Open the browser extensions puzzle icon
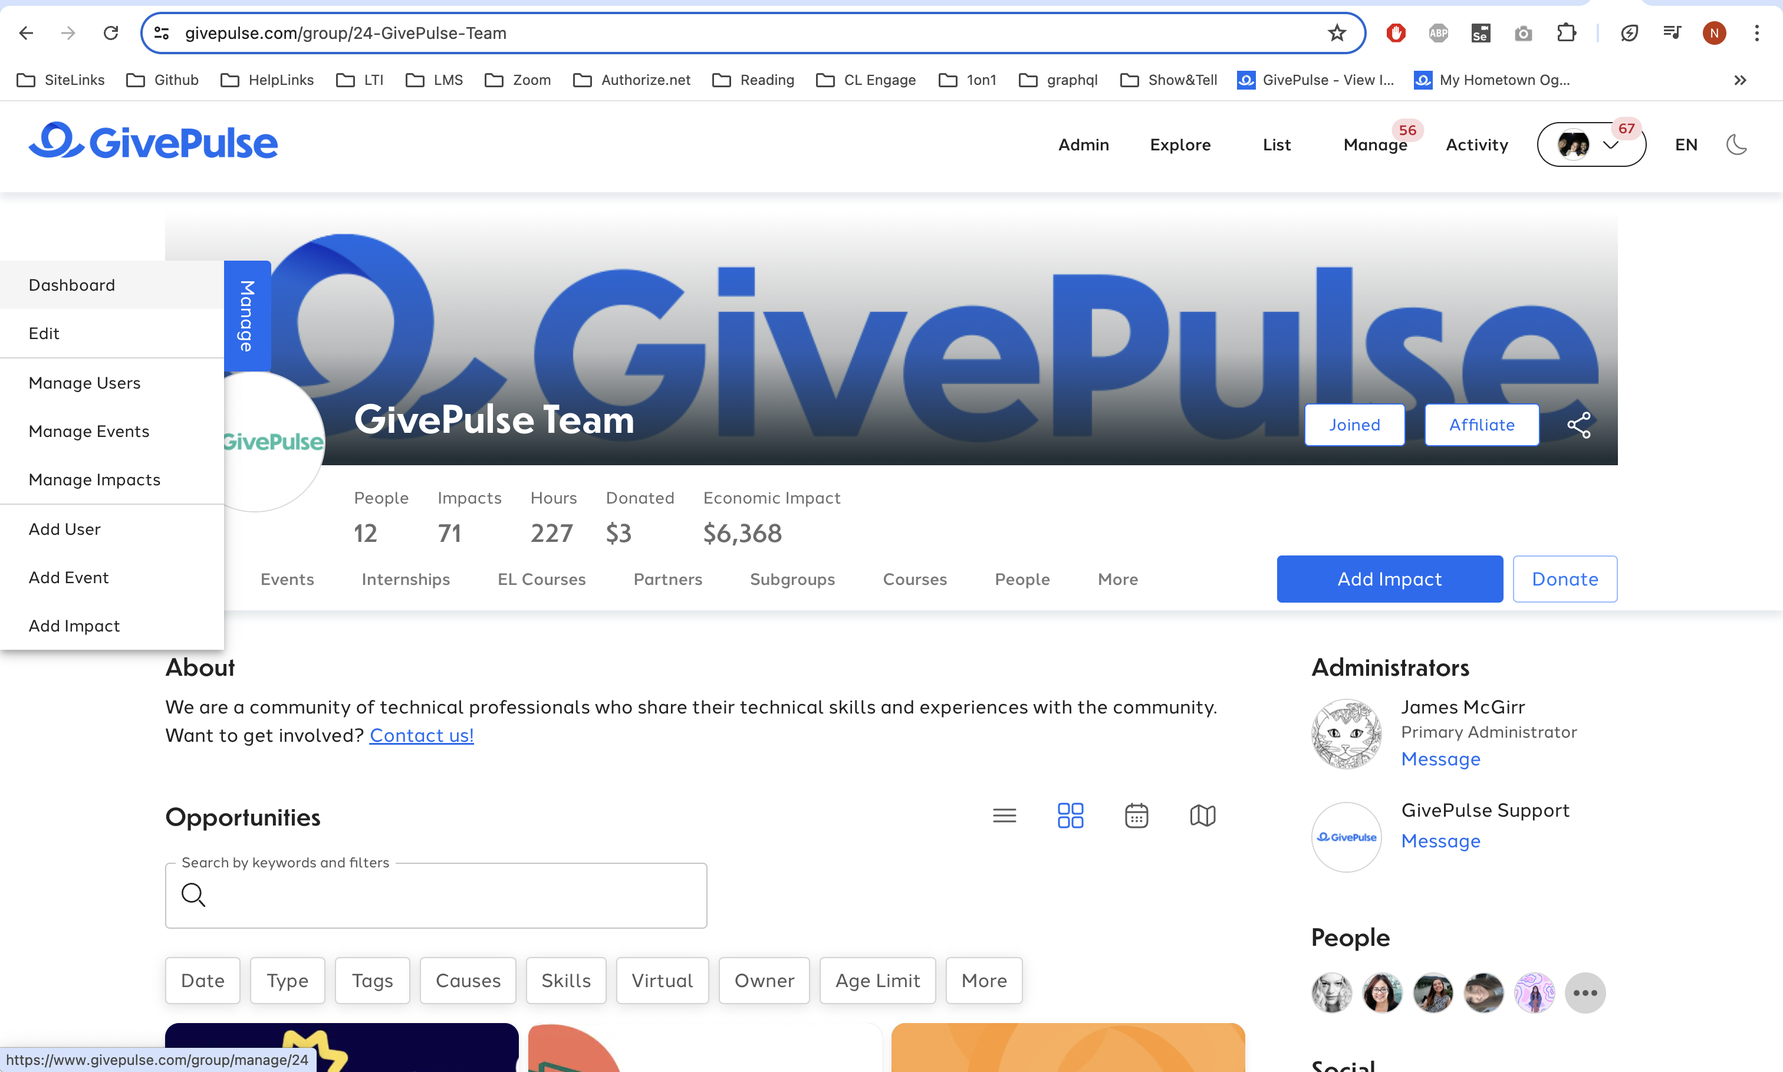Viewport: 1783px width, 1072px height. point(1565,33)
